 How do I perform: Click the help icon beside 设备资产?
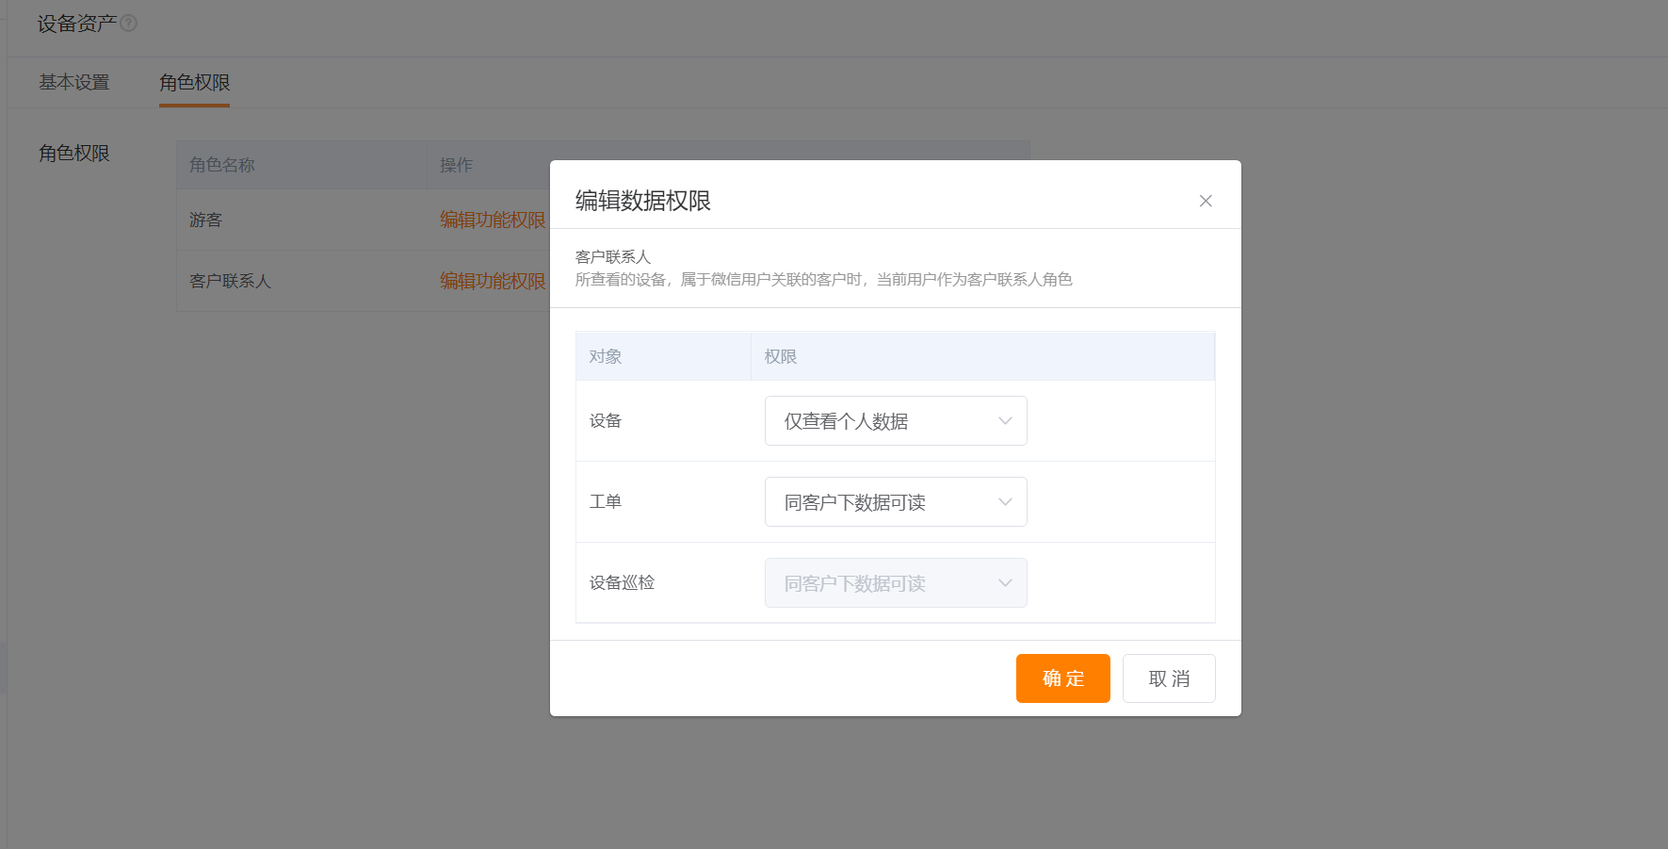(x=129, y=24)
